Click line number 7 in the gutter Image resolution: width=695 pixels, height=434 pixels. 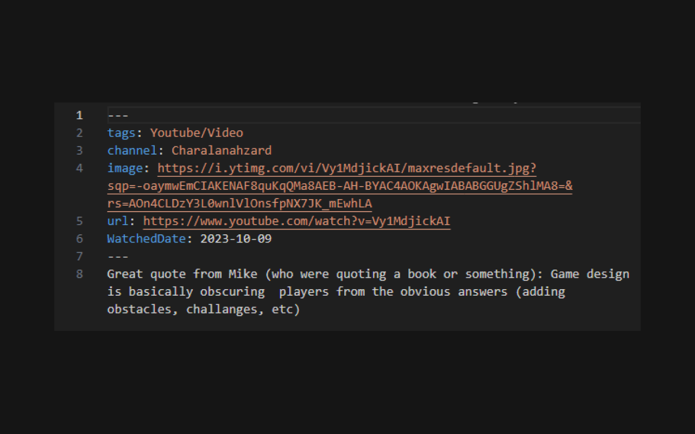click(79, 256)
